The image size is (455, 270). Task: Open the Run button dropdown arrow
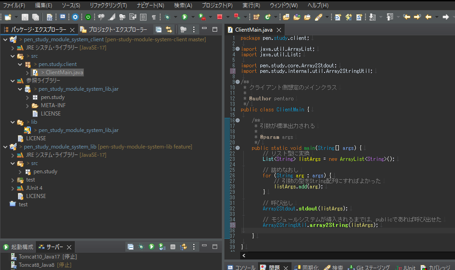pyautogui.click(x=193, y=17)
